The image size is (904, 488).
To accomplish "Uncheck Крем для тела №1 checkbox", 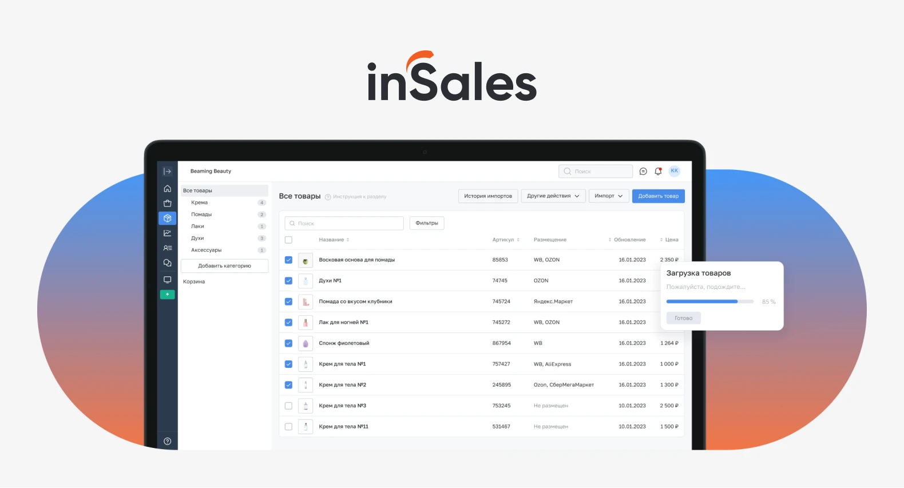I will [288, 364].
